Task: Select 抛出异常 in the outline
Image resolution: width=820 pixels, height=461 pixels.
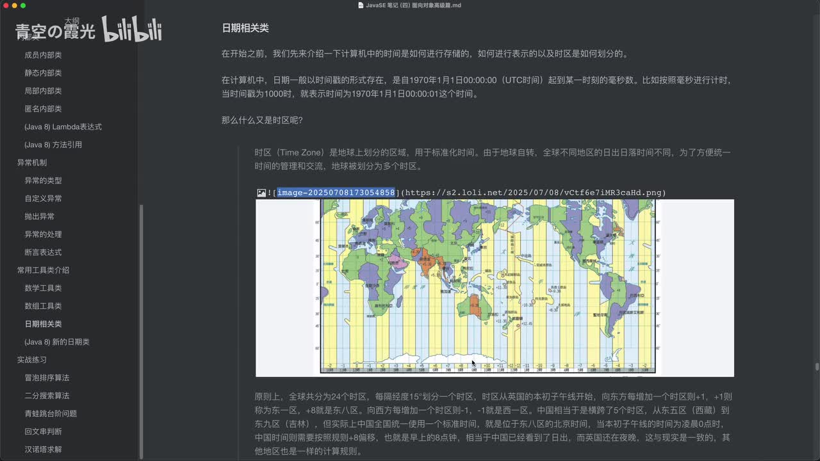Action: [39, 216]
